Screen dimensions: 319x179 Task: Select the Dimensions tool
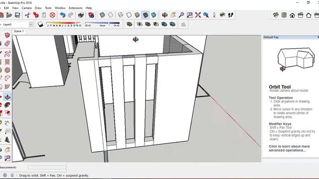point(7,123)
